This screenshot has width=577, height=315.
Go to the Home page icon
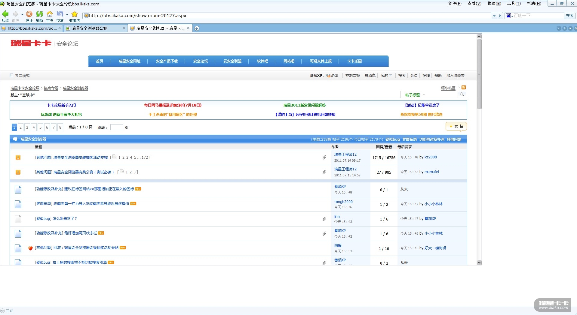(50, 14)
